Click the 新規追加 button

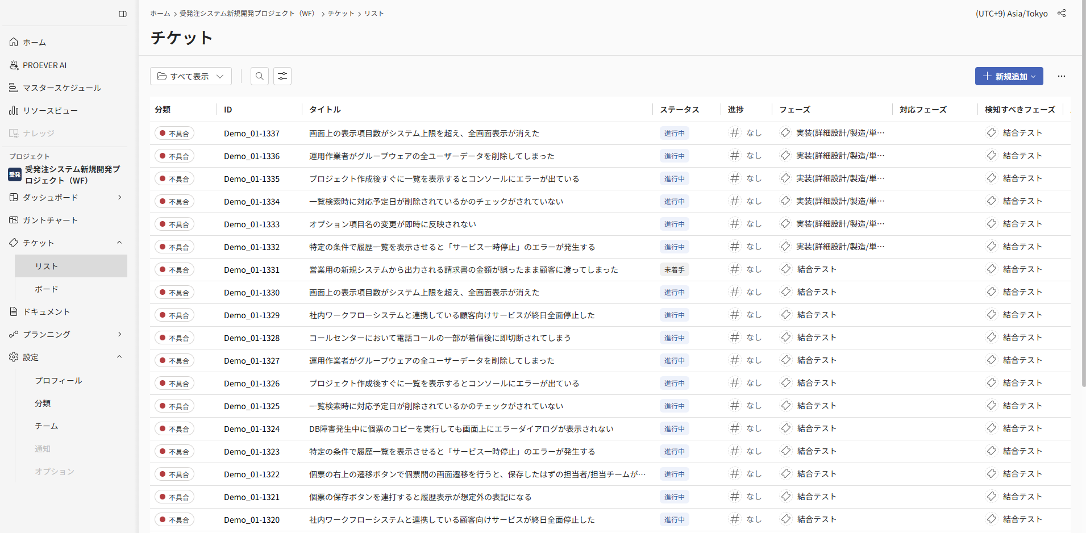pos(1008,76)
